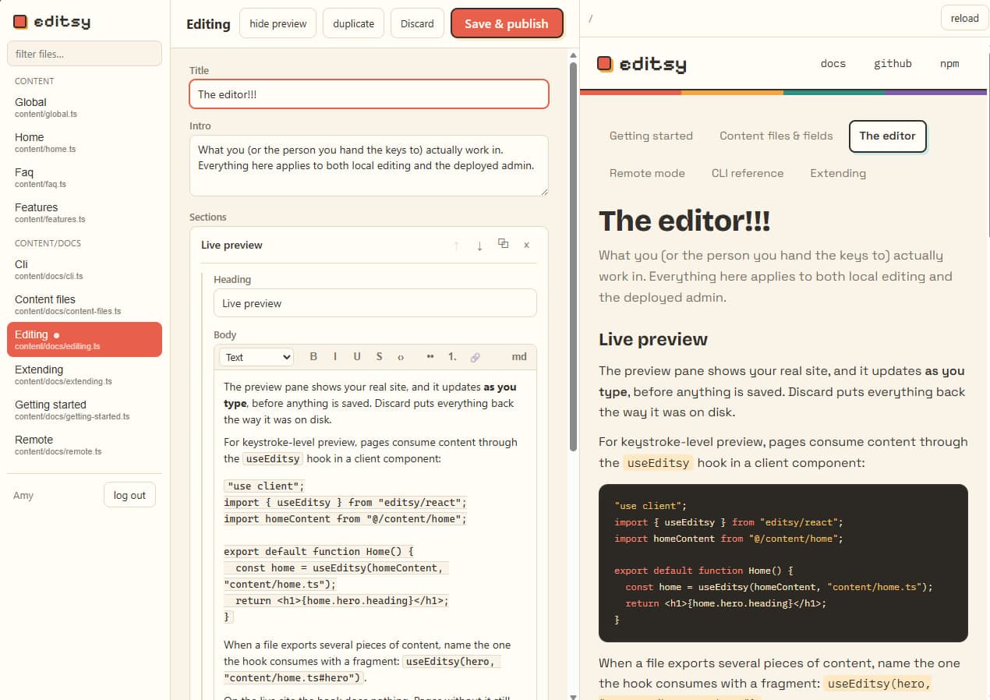Open the Getting started docs file

84,410
